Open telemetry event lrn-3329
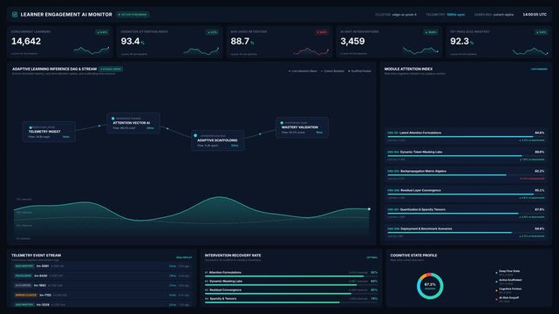This screenshot has height=314, width=559. point(102,304)
